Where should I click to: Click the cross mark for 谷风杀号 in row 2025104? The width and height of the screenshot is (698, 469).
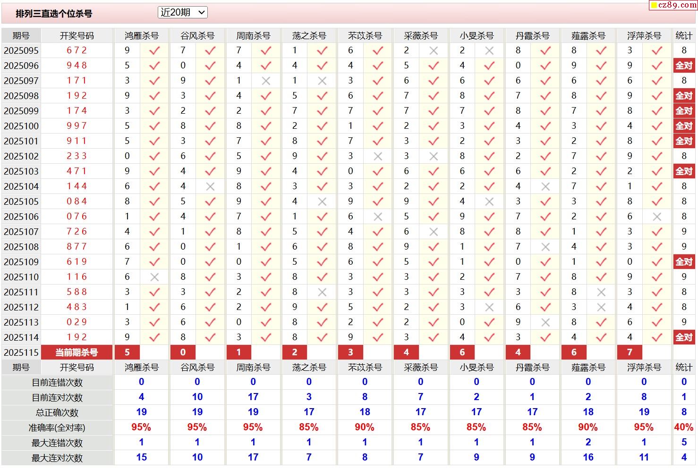[x=210, y=186]
